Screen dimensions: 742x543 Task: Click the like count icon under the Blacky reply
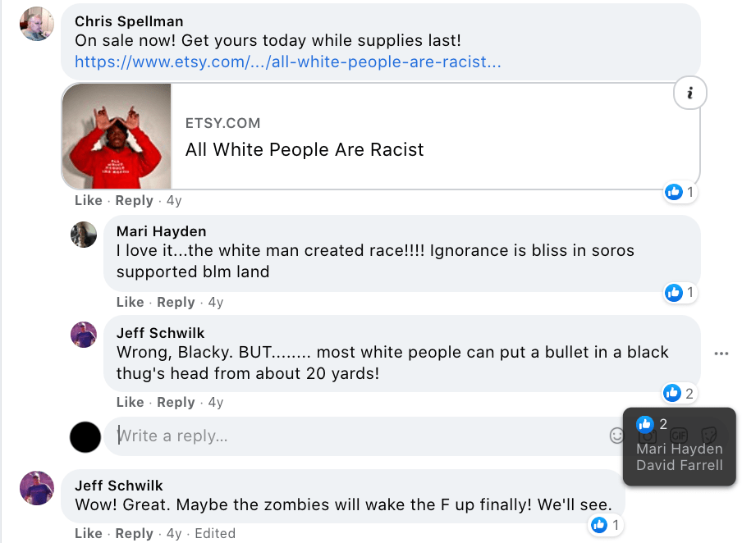tap(673, 393)
